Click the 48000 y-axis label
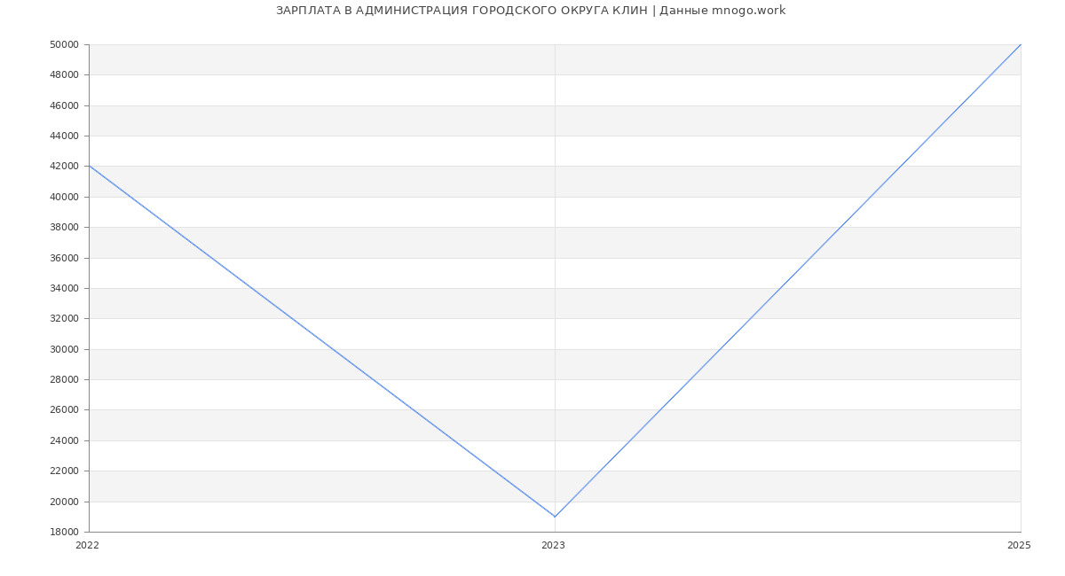Viewport: 1065px width, 576px height. 65,74
